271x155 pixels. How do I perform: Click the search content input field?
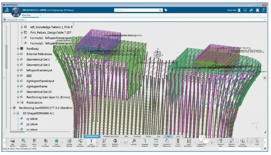[136, 10]
